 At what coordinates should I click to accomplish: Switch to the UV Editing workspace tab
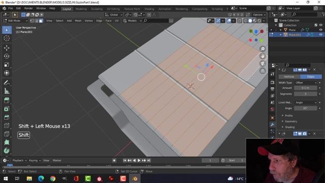(x=113, y=9)
